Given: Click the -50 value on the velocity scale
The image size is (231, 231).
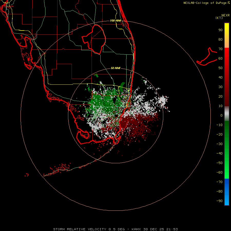Looking at the screenshot, I should [219, 163].
